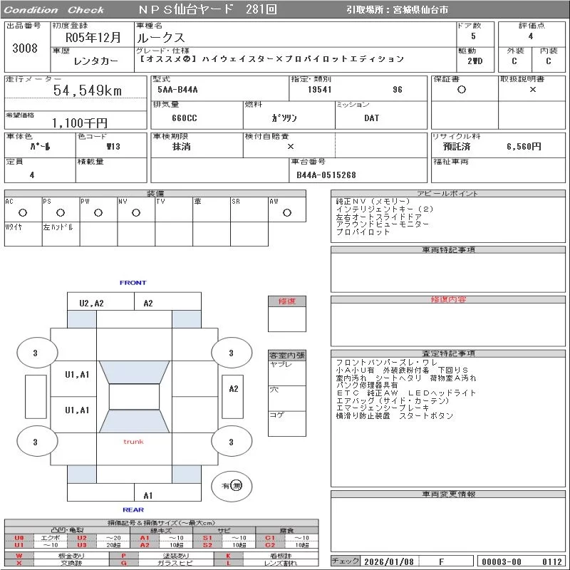Toggle the PS equipment circle
The image size is (570, 570).
tap(61, 212)
